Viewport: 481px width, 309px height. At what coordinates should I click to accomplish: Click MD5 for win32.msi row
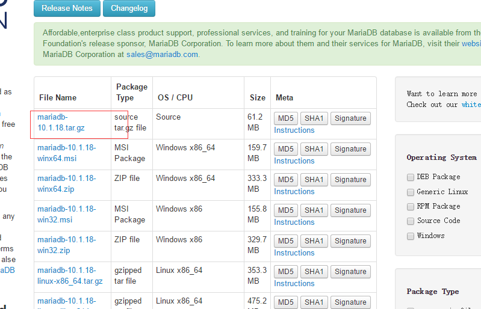click(x=285, y=210)
